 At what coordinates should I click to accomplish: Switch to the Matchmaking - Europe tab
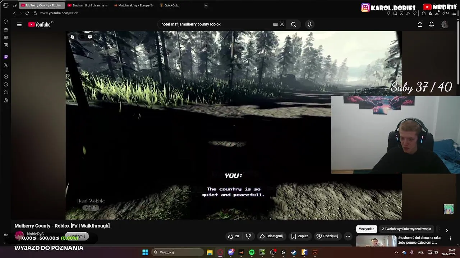[134, 5]
